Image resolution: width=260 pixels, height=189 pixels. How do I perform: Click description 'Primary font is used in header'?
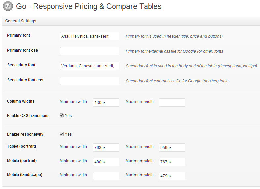(x=174, y=36)
